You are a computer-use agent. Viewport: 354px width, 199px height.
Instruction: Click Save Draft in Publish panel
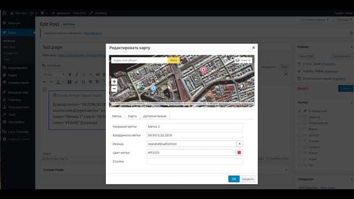pos(306,56)
